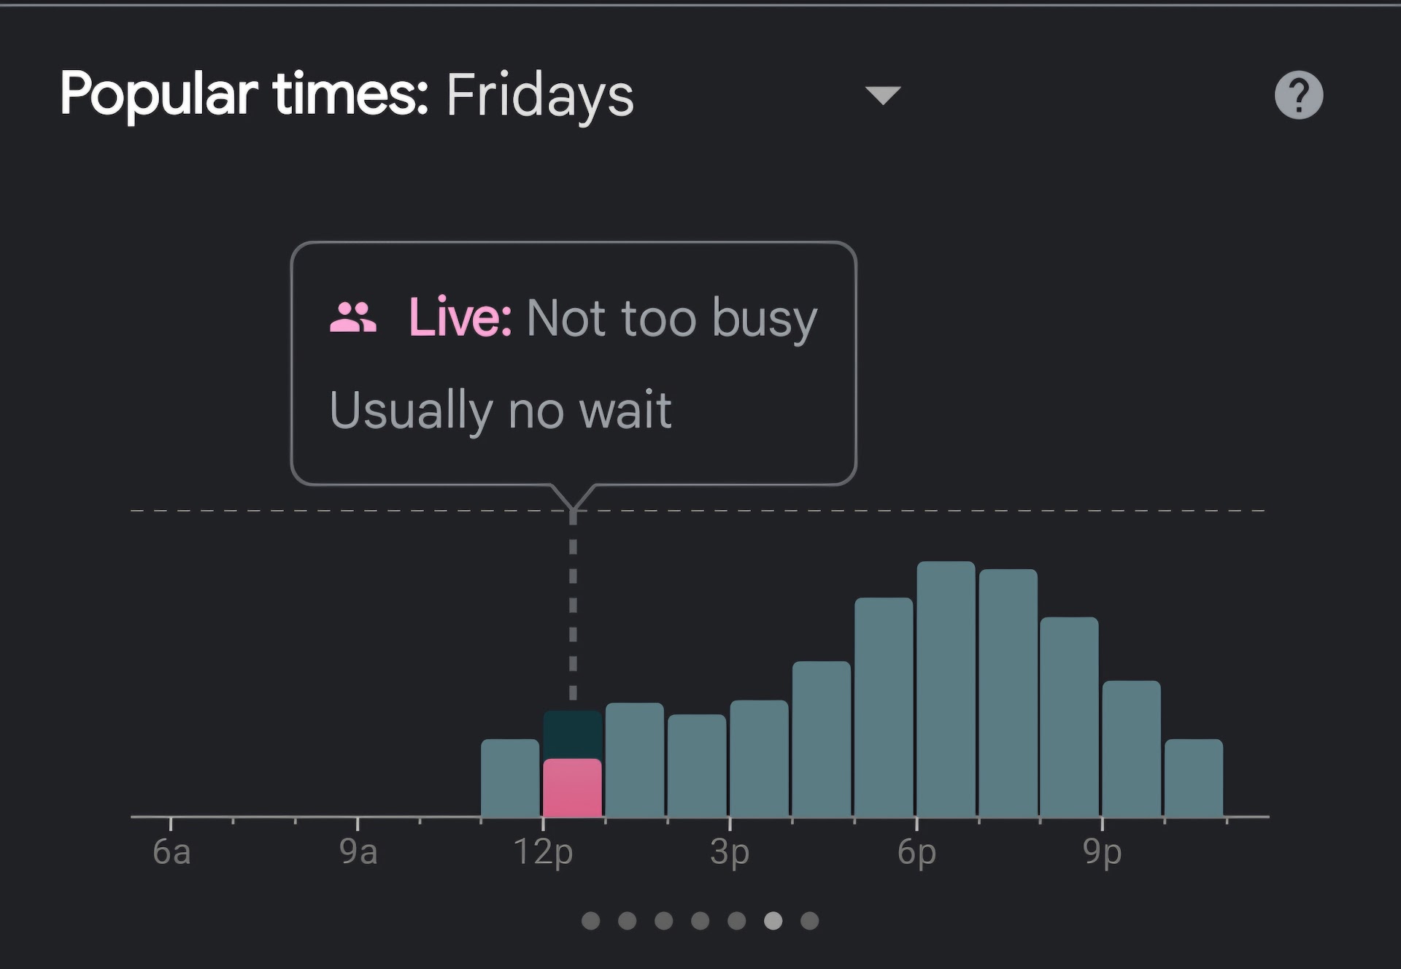Image resolution: width=1401 pixels, height=969 pixels.
Task: Click the 11a bar in the chart
Action: tap(510, 778)
